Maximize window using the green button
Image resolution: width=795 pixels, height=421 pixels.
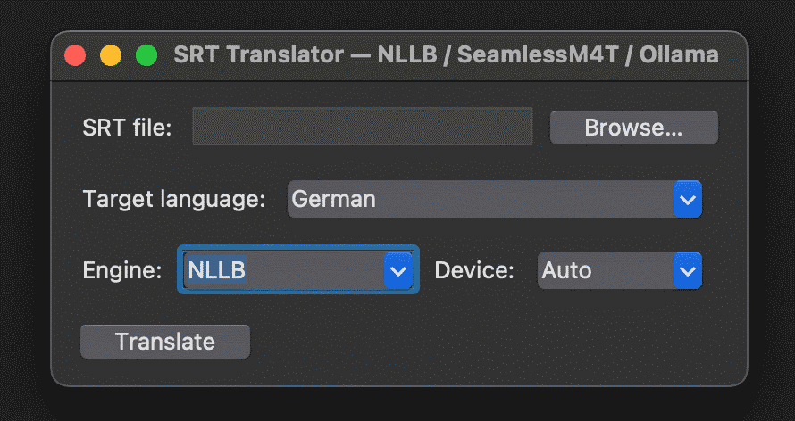coord(146,55)
